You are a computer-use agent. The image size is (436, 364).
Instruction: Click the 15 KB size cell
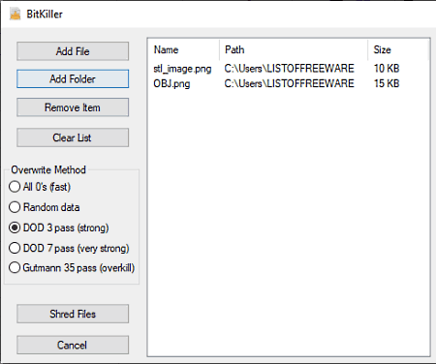387,83
